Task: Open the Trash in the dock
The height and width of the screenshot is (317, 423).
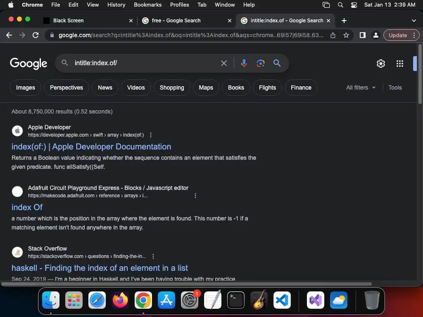Action: 372,300
